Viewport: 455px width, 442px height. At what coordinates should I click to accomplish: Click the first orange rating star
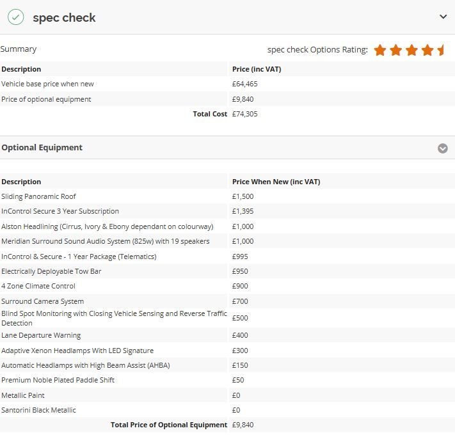click(x=380, y=50)
